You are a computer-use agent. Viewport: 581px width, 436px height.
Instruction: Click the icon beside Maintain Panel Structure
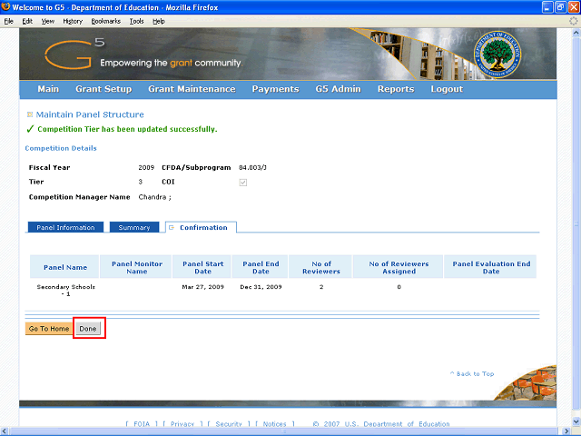(x=30, y=115)
